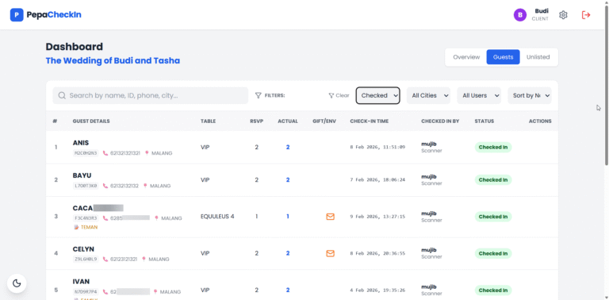This screenshot has width=609, height=300.
Task: Click Checked In badge for IVAN
Action: coord(493,290)
